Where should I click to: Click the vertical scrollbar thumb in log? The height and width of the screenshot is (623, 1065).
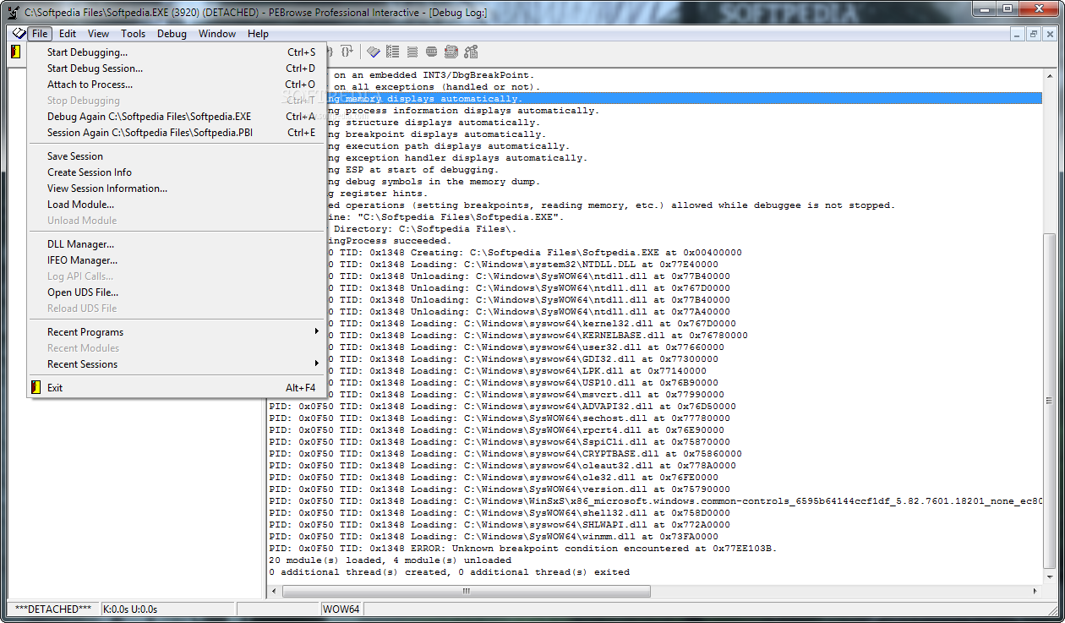[1050, 401]
